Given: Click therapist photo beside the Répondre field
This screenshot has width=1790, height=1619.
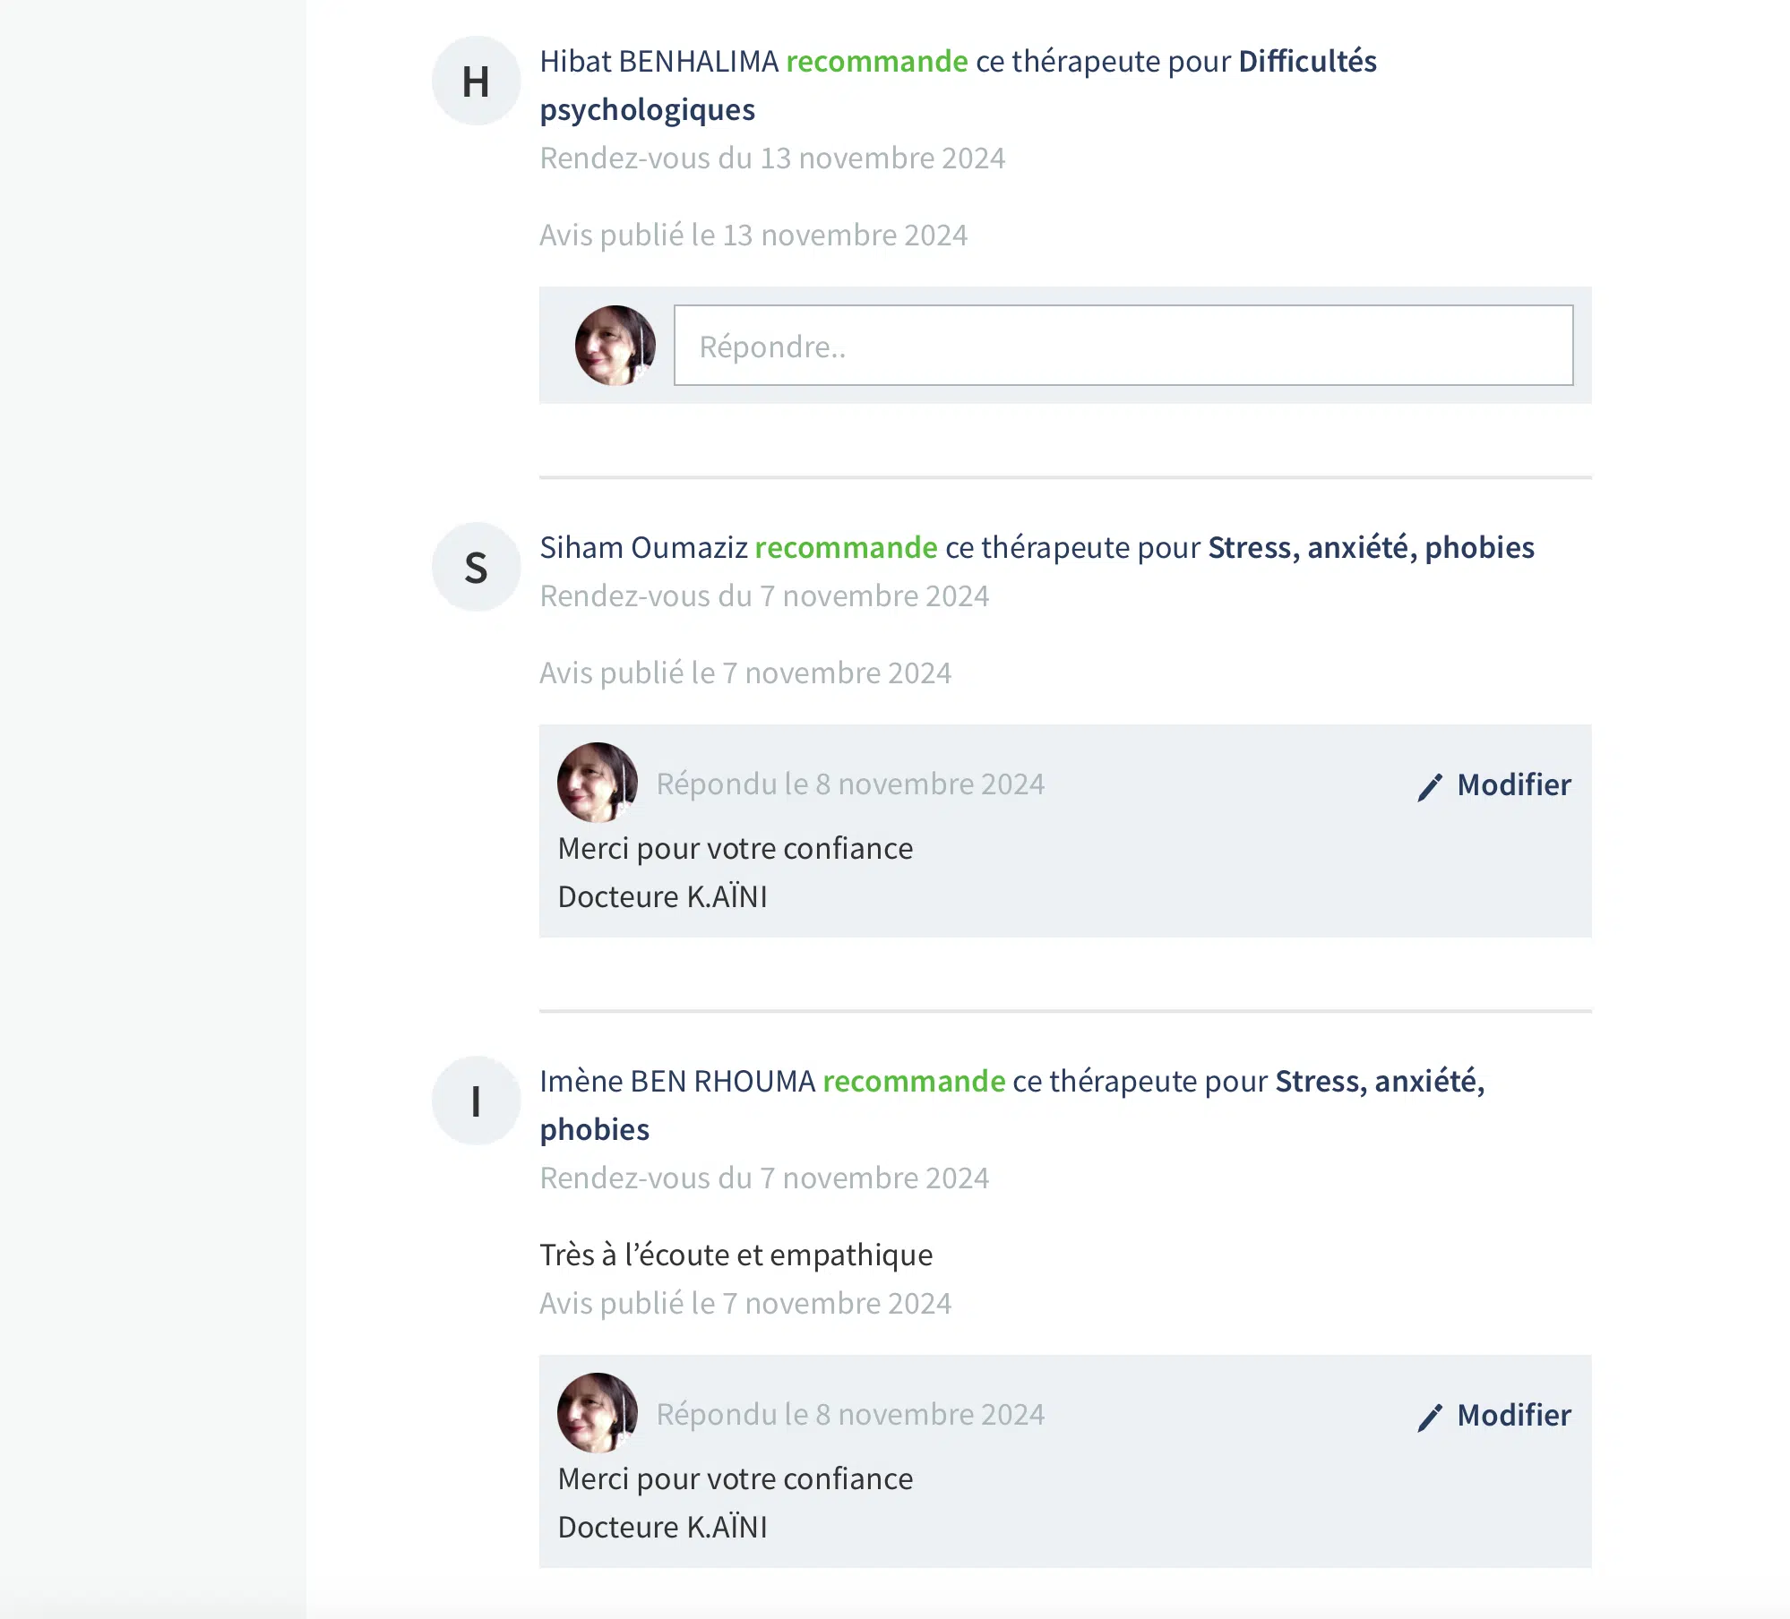Looking at the screenshot, I should [x=615, y=346].
